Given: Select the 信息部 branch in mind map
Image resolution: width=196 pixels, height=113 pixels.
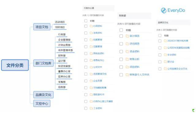Looking at the screenshot, I should point(62,87).
